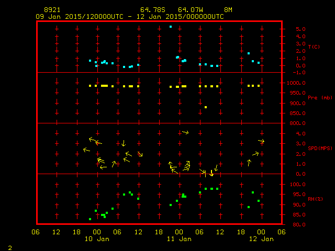The height and width of the screenshot is (251, 335).
Task: Click the lowest green humidity point near 83
Action: (x=90, y=219)
